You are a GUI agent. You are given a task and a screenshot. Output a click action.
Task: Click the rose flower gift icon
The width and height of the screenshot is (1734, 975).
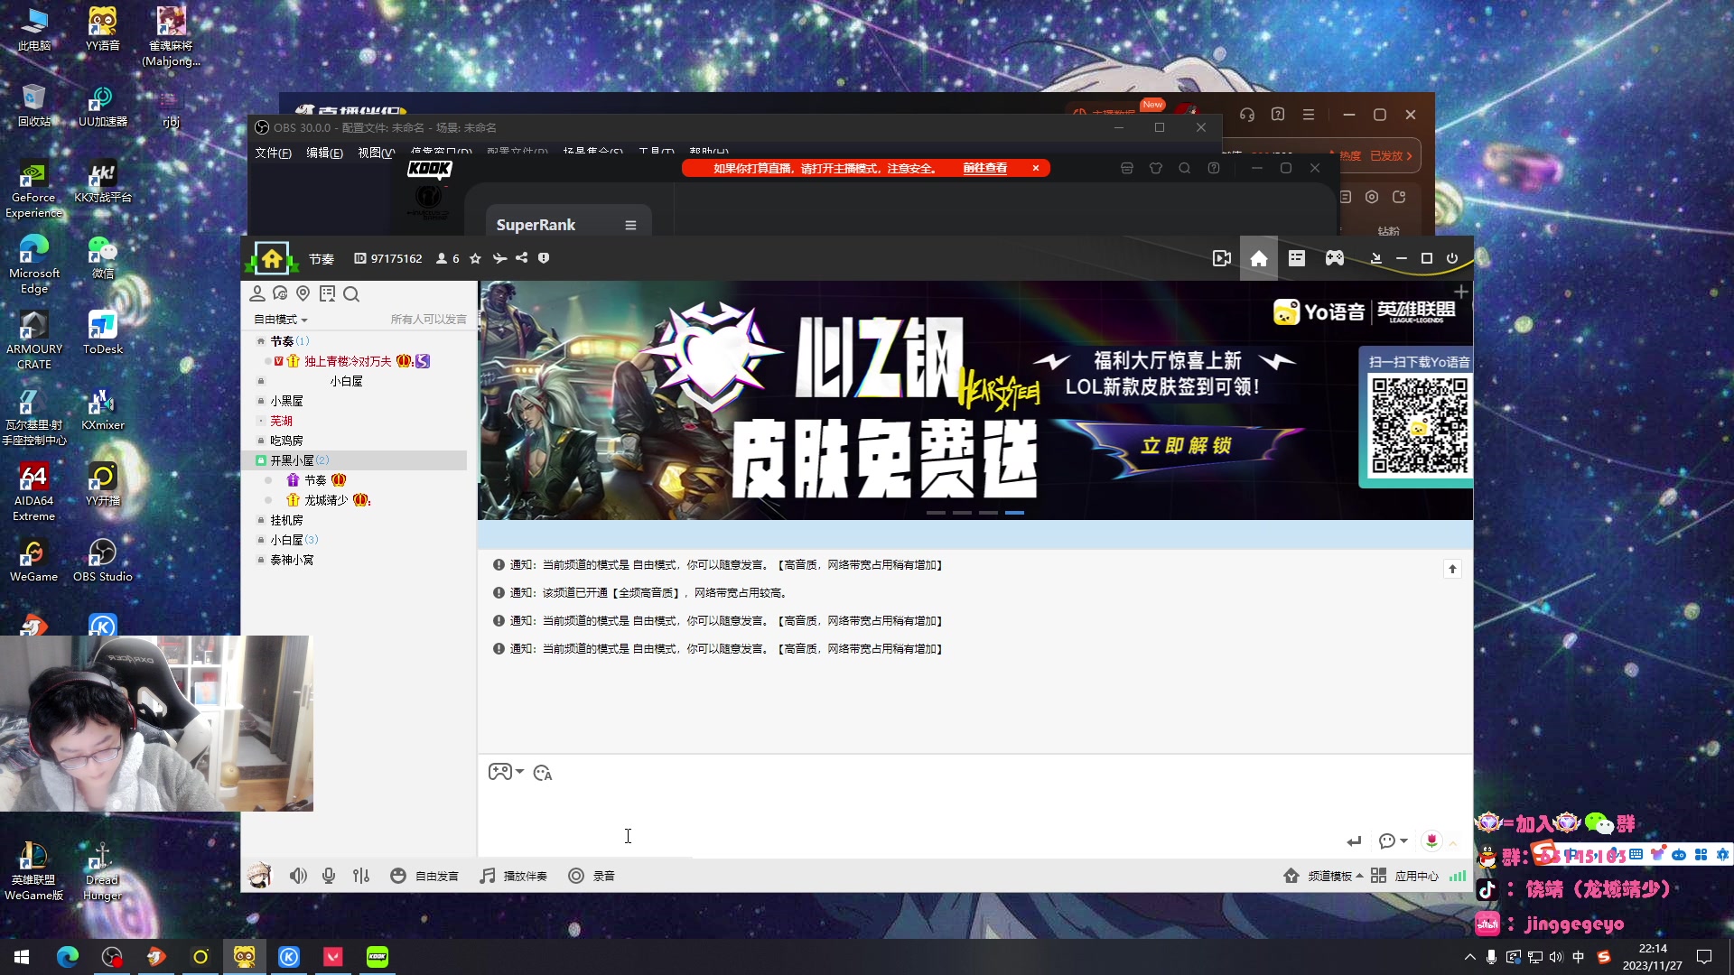(1431, 841)
